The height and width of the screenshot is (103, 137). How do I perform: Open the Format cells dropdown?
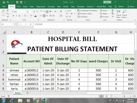[104, 17]
